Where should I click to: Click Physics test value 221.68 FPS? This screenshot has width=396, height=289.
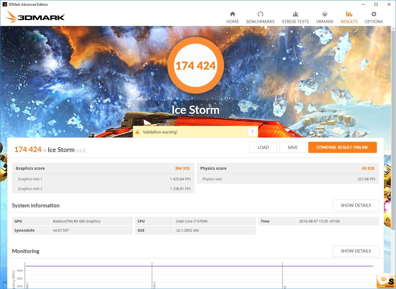pos(367,179)
